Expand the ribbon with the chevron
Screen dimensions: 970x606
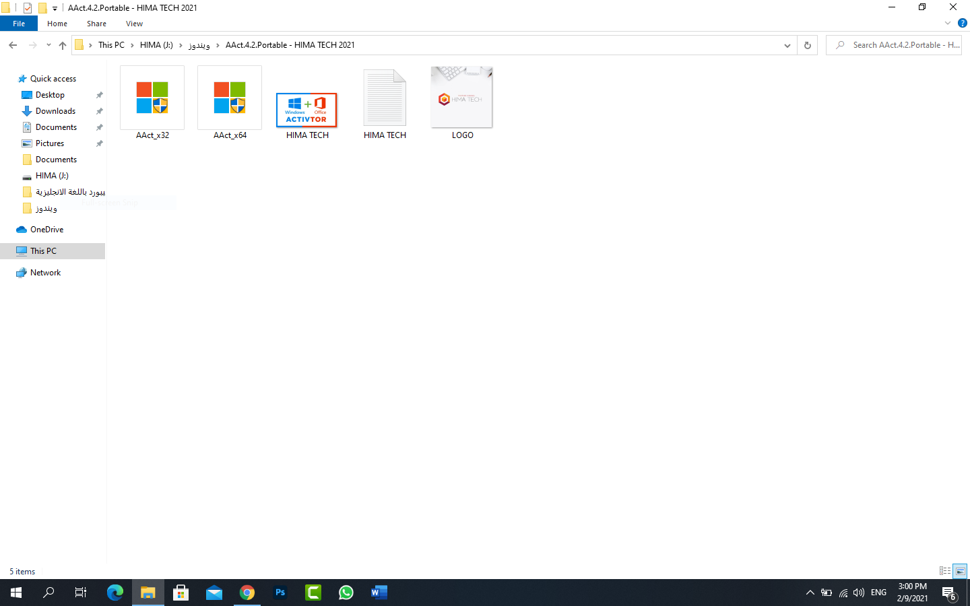[x=948, y=23]
